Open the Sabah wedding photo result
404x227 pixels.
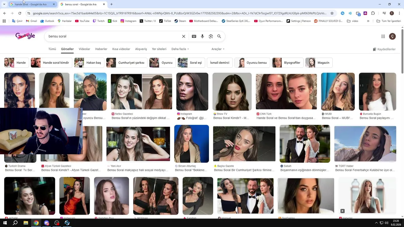coord(305,144)
